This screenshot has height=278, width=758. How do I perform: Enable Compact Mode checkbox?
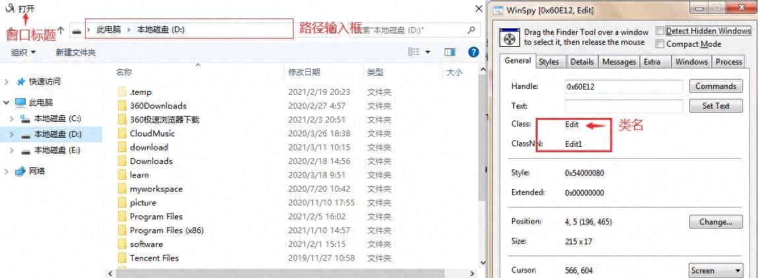[660, 44]
